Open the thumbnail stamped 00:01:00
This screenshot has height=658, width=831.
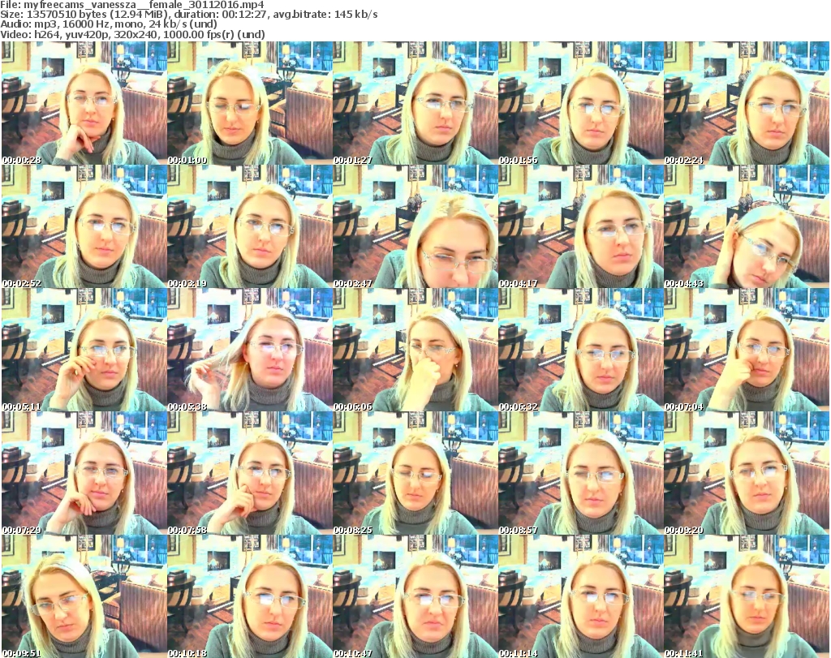(250, 103)
